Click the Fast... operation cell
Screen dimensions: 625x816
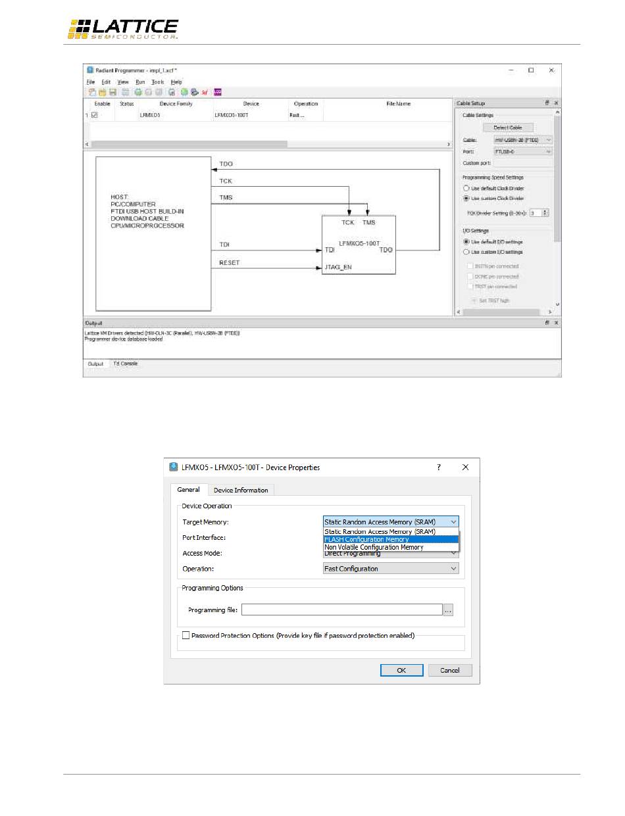pos(305,115)
